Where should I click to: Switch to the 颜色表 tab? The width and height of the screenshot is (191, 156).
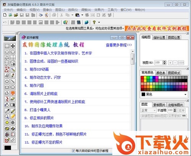161,73
